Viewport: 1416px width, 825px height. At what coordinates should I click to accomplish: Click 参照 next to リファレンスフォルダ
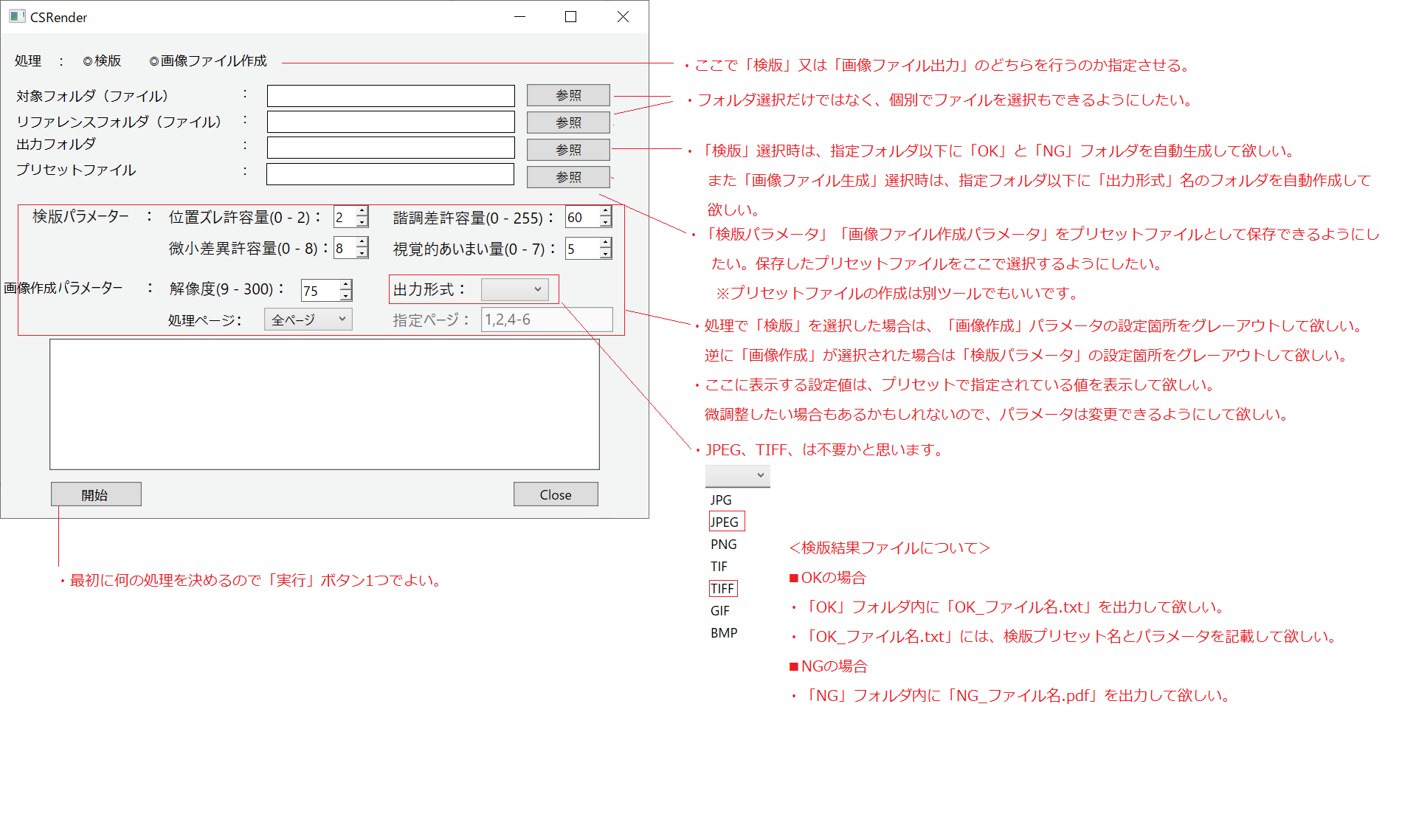point(567,122)
